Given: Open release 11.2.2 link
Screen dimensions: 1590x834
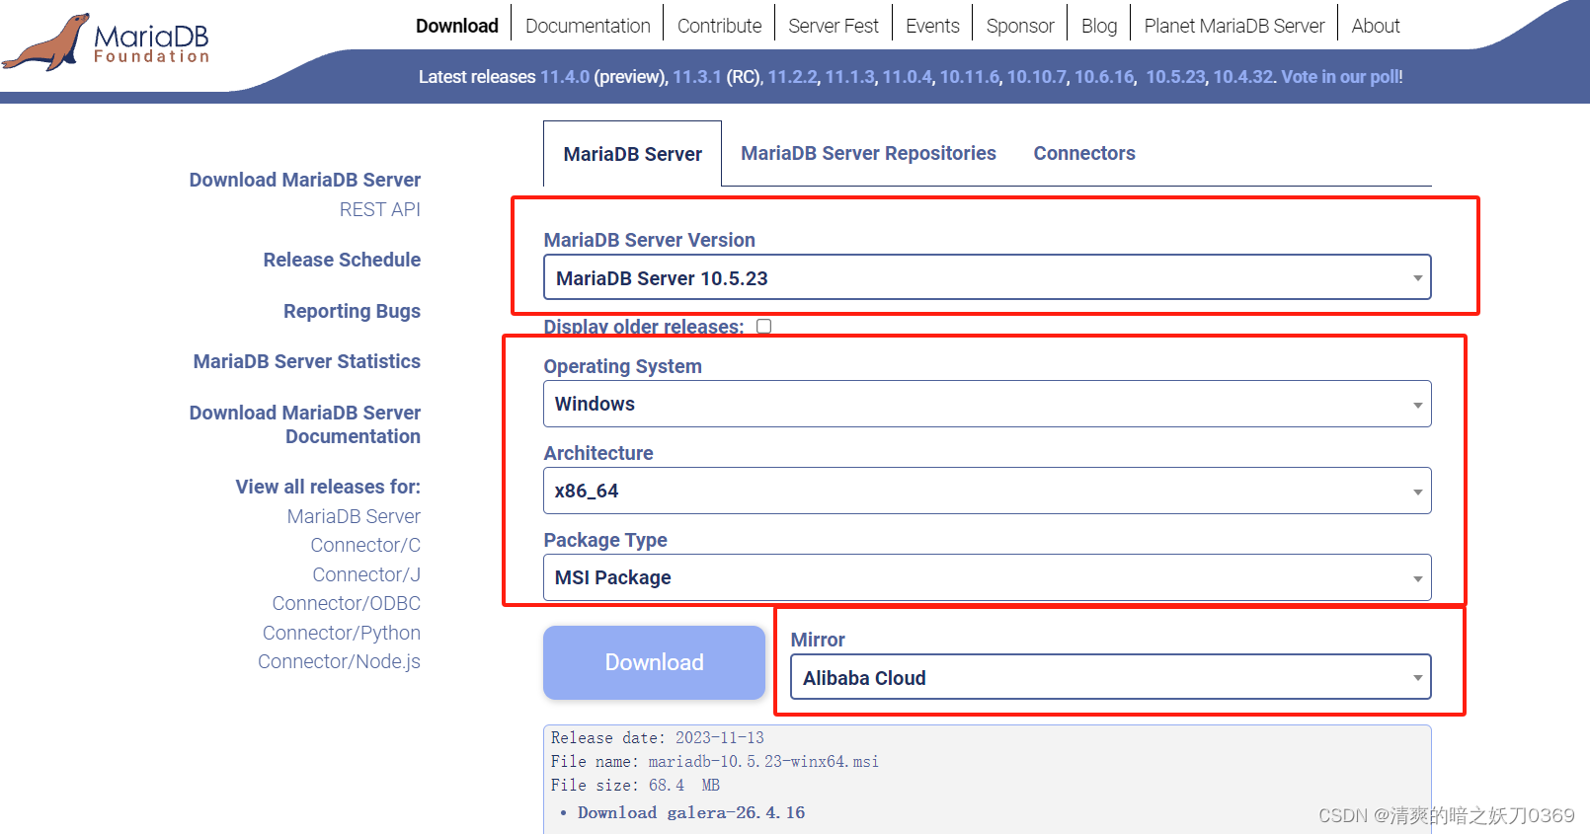Looking at the screenshot, I should tap(792, 77).
